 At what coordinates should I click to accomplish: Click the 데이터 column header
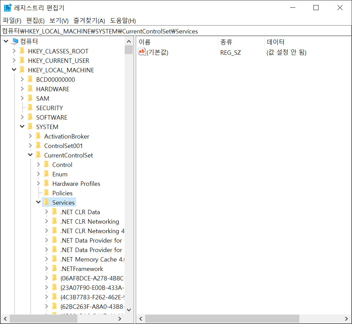click(x=308, y=42)
